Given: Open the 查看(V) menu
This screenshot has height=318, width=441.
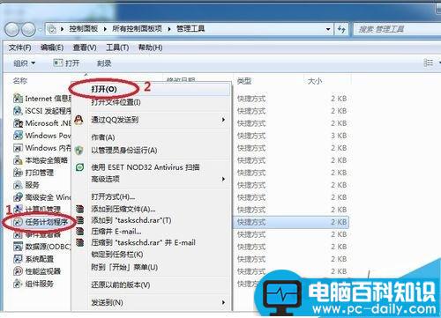Looking at the screenshot, I should click(x=85, y=48).
